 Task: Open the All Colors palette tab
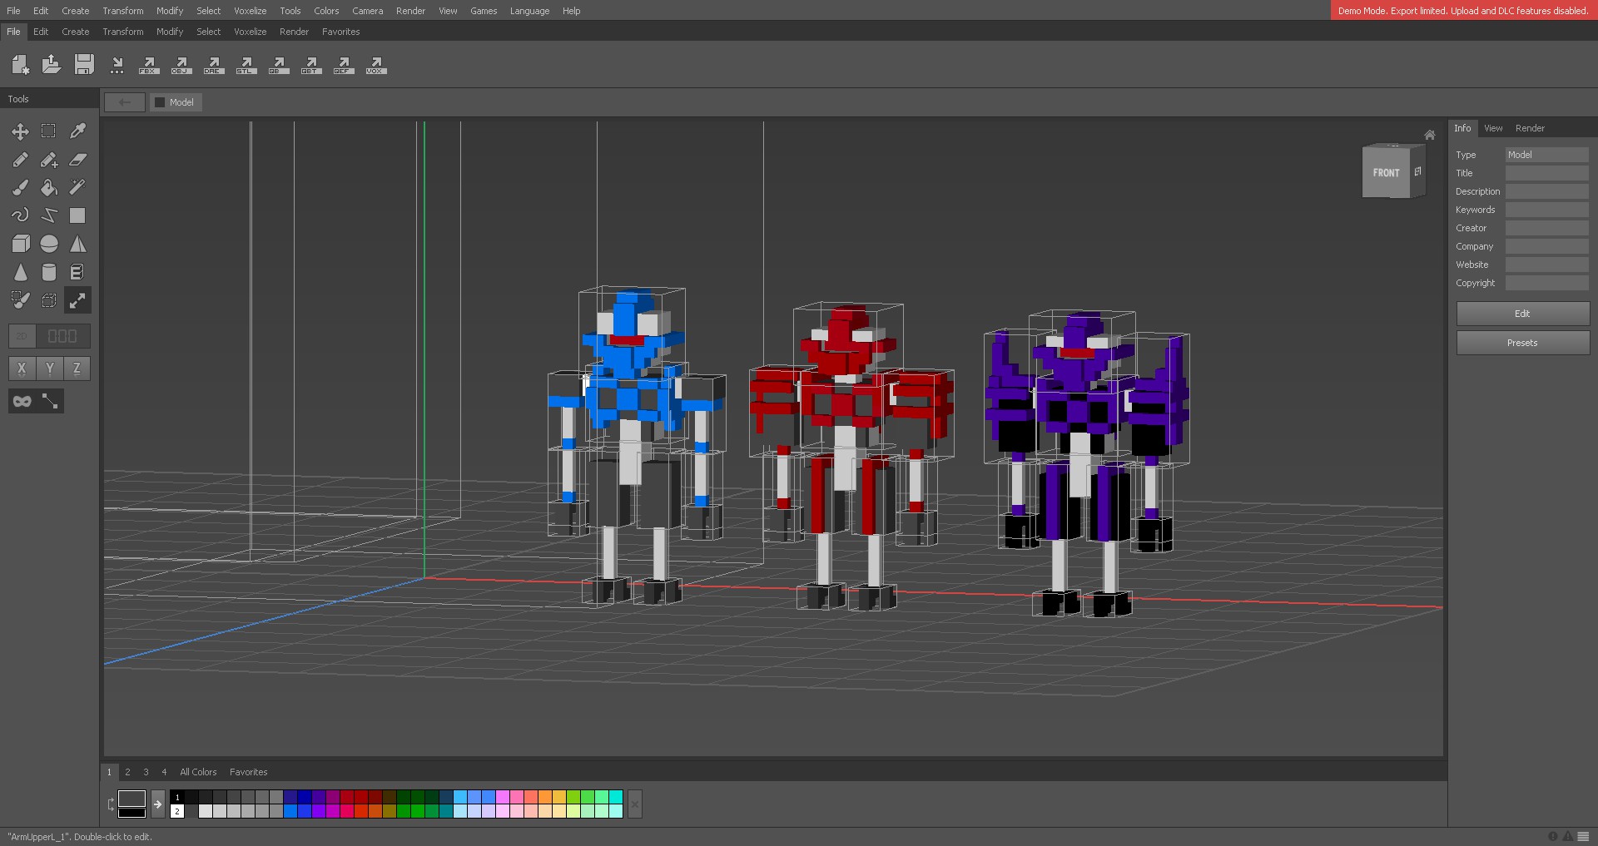pos(198,772)
